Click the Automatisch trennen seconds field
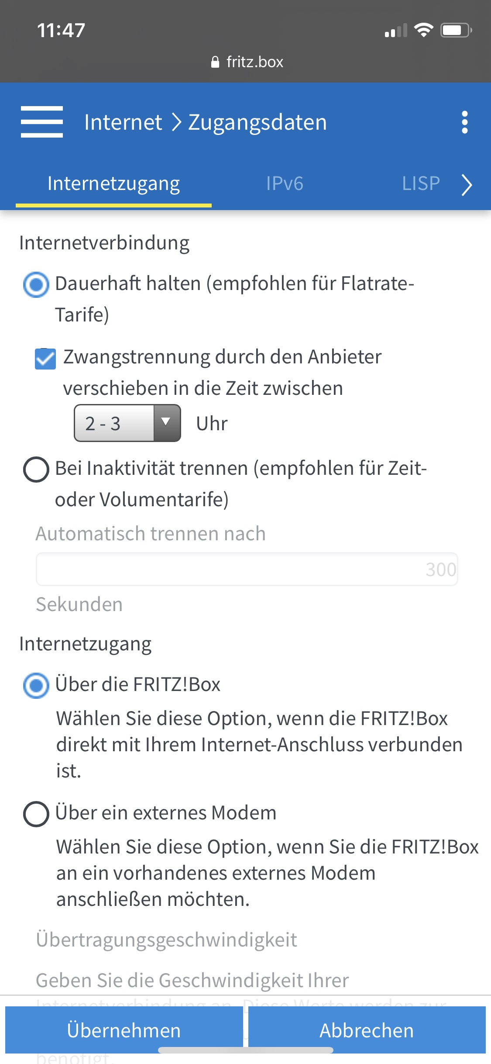The image size is (491, 1064). (247, 569)
